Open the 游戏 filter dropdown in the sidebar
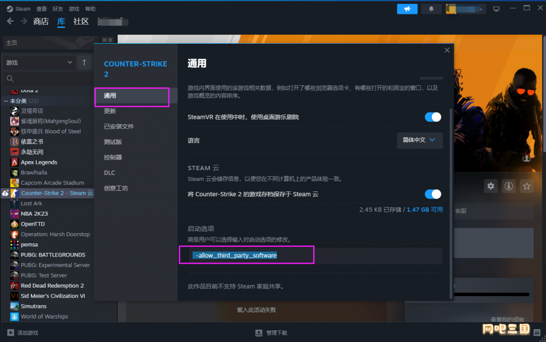Screen dimensions: 546x342 pos(39,62)
